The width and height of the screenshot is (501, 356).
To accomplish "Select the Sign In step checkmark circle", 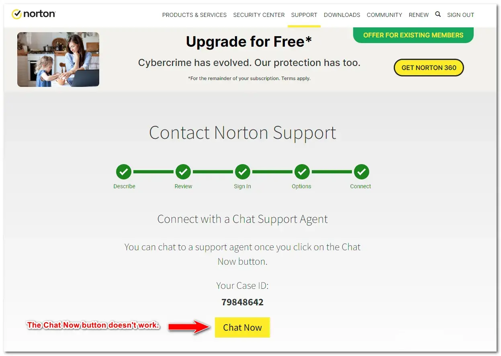I will tap(243, 172).
